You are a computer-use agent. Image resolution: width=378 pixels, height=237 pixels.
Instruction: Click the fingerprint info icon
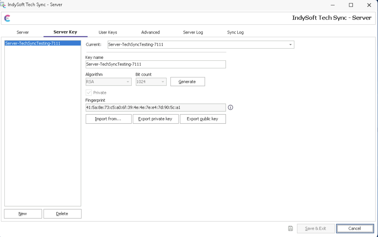pyautogui.click(x=230, y=107)
